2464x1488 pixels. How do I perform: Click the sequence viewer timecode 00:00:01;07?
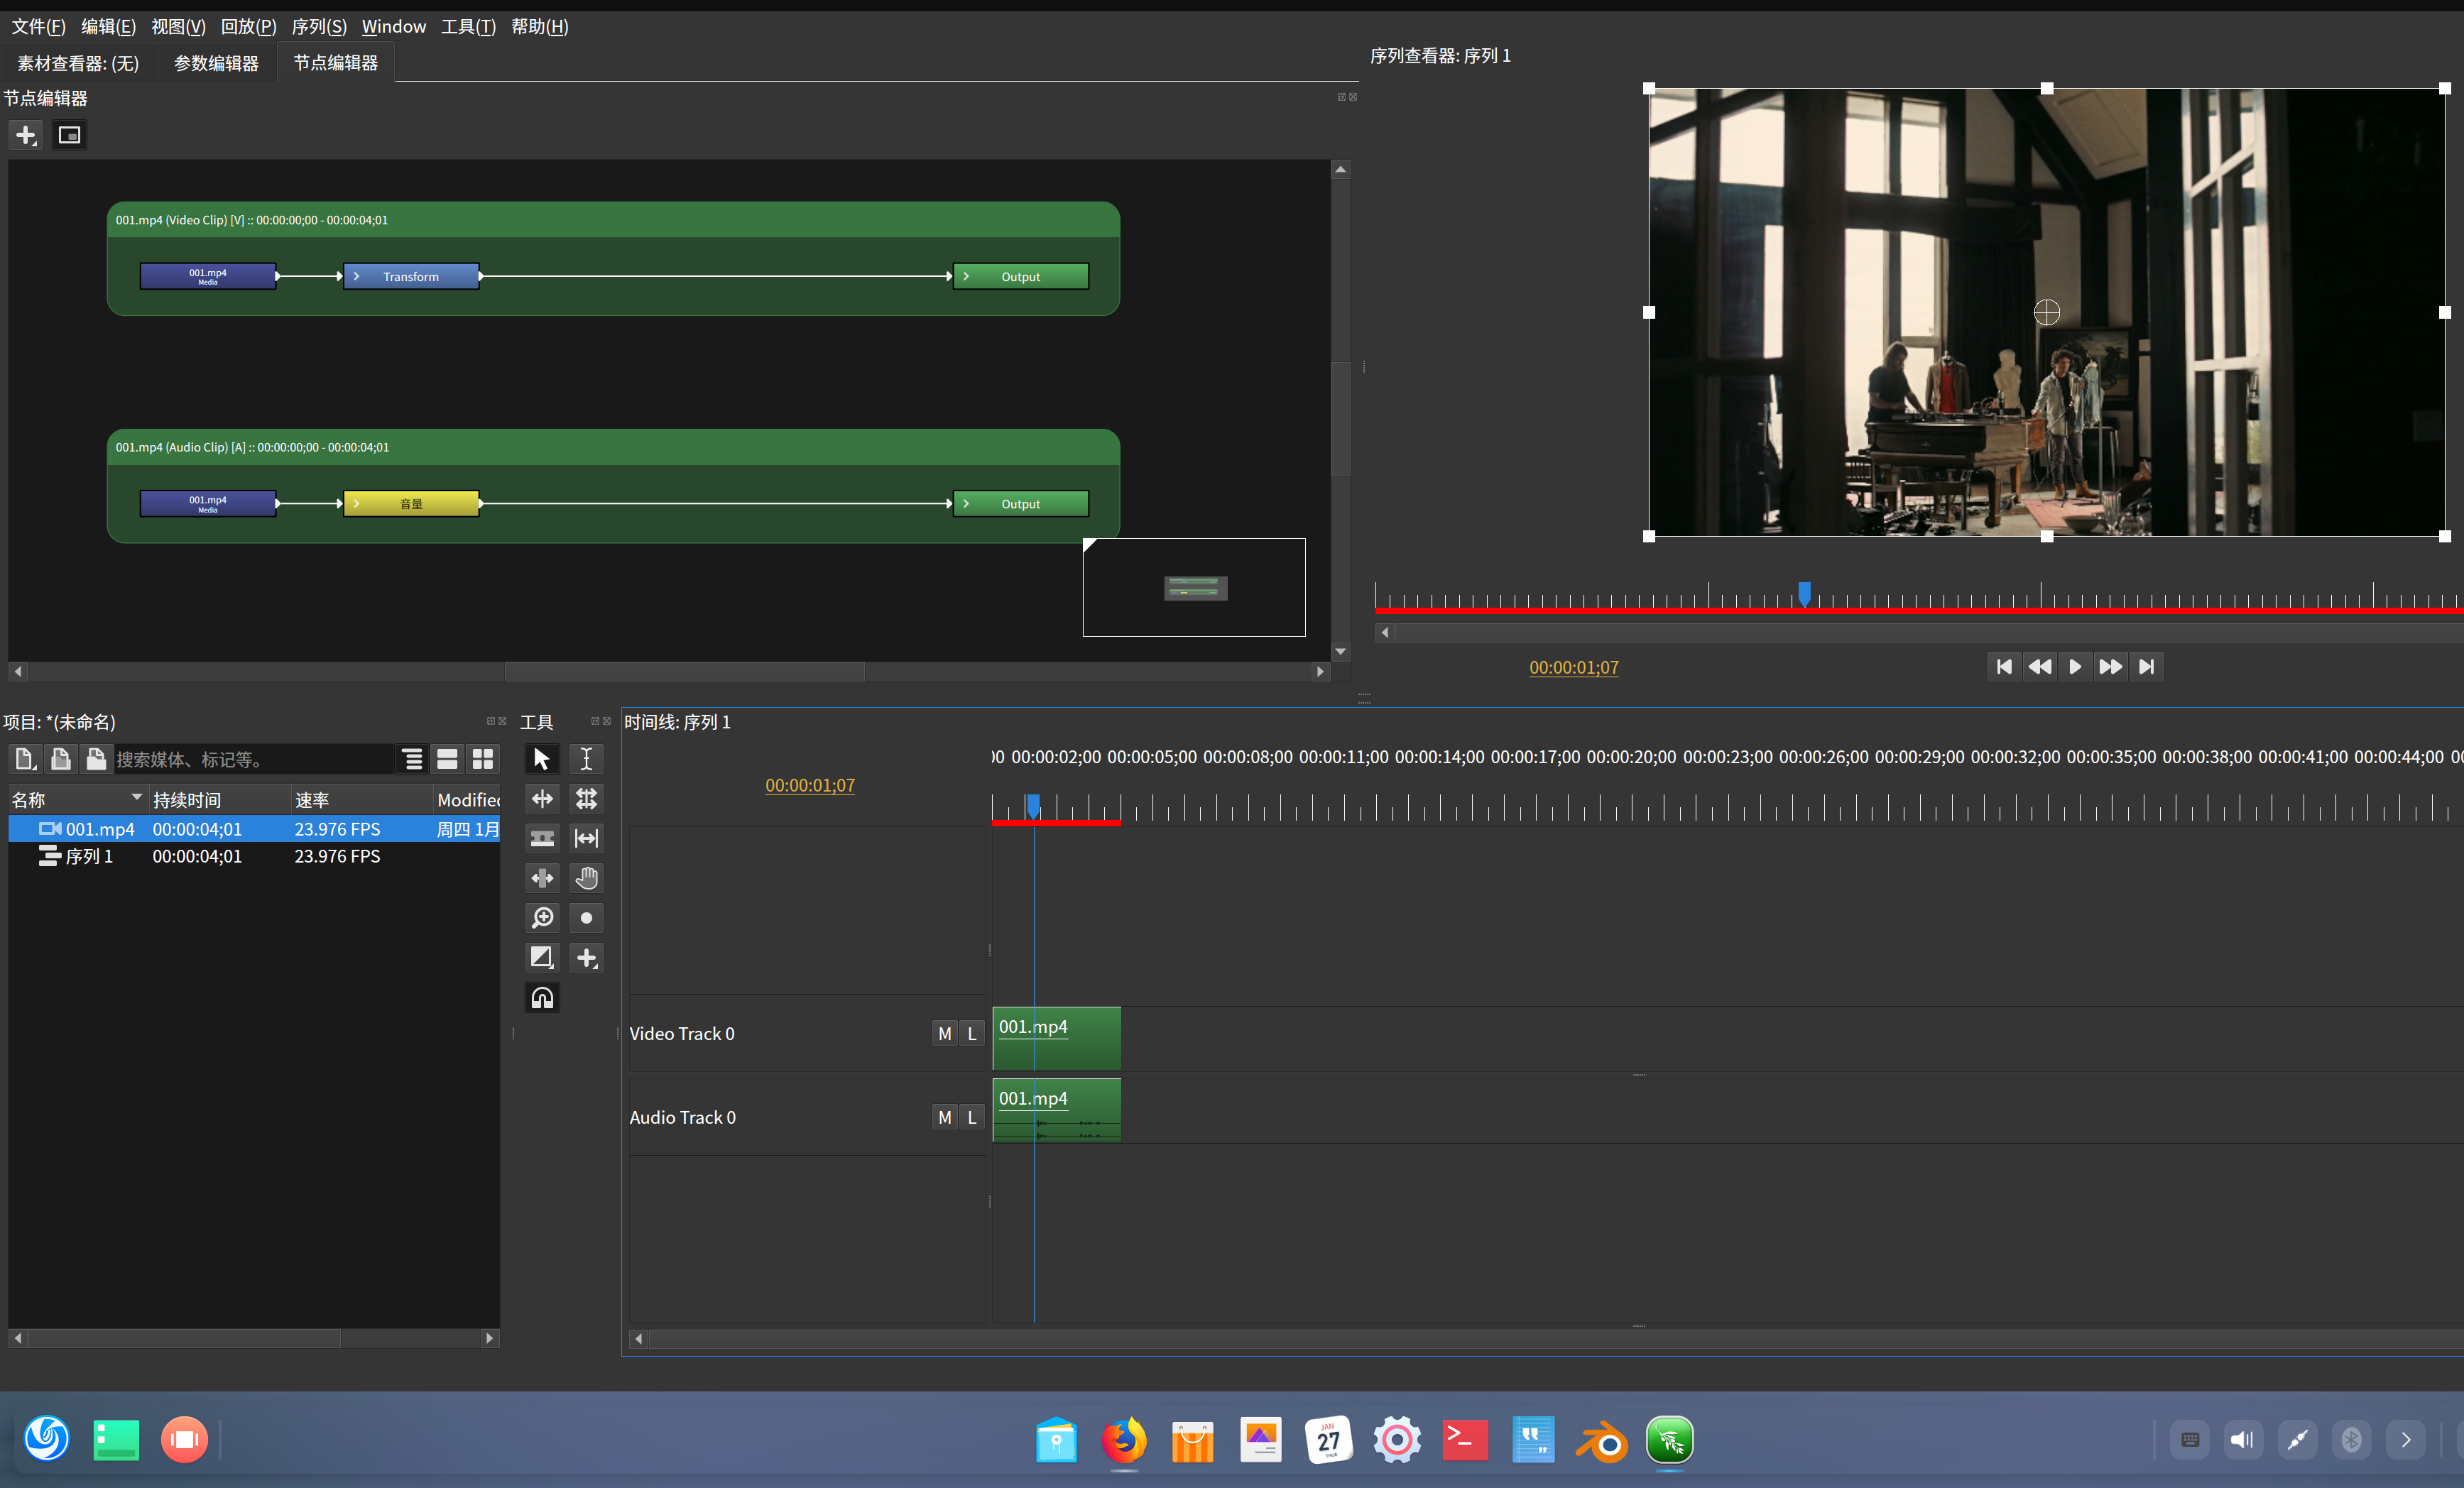click(1573, 667)
